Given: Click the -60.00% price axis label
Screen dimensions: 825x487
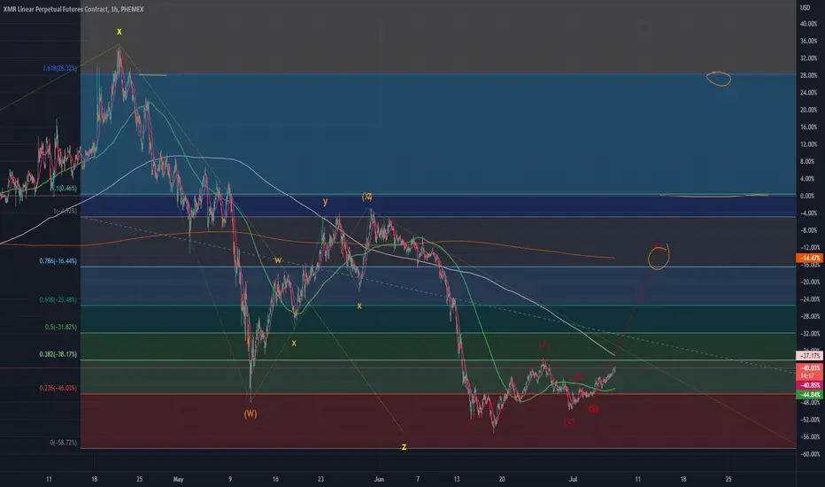Looking at the screenshot, I should pyautogui.click(x=810, y=454).
